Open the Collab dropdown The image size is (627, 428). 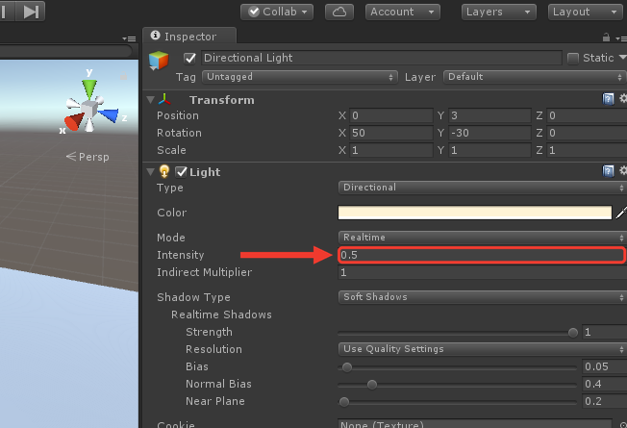277,12
